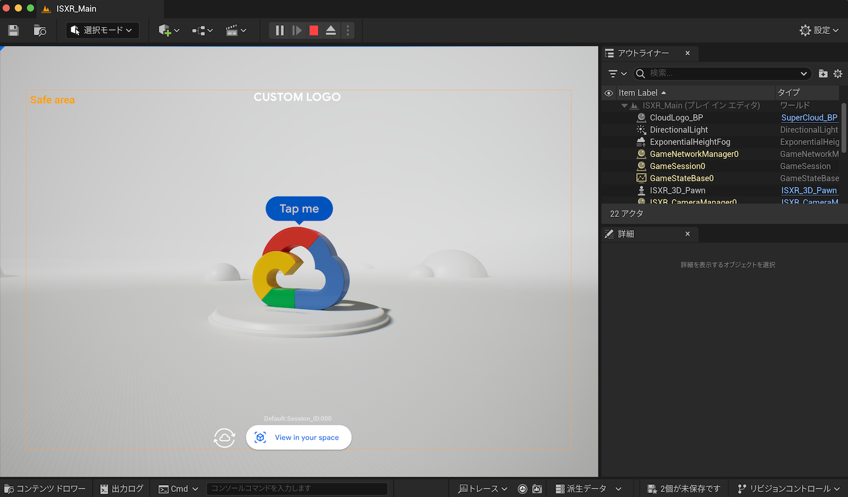The height and width of the screenshot is (497, 848).
Task: Open play options three-dot menu
Action: 348,30
